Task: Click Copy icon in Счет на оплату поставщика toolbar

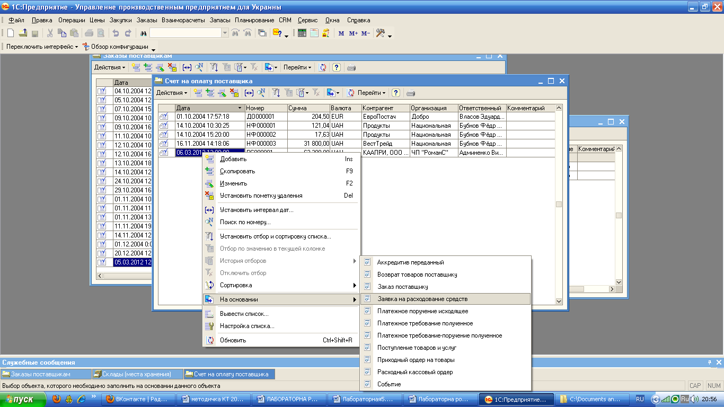Action: click(210, 93)
